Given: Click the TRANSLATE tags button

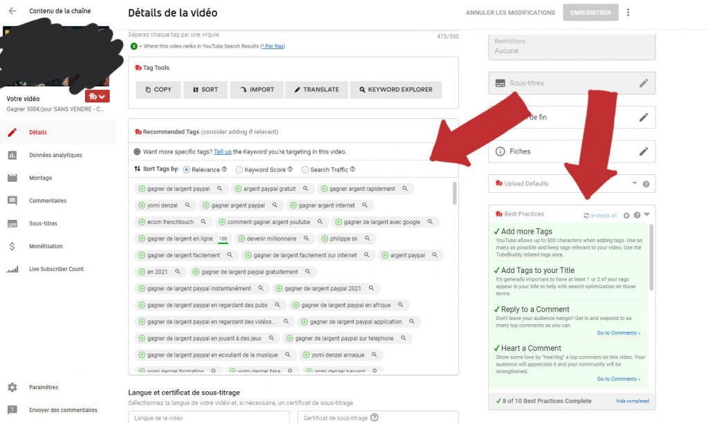Looking at the screenshot, I should 317,89.
